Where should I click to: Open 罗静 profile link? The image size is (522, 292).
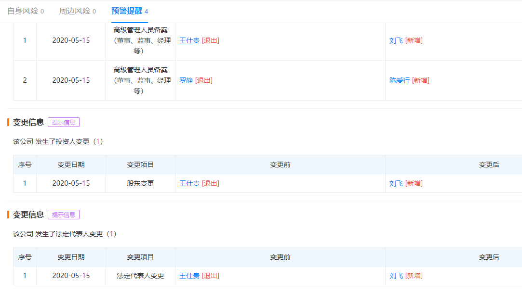click(x=186, y=80)
